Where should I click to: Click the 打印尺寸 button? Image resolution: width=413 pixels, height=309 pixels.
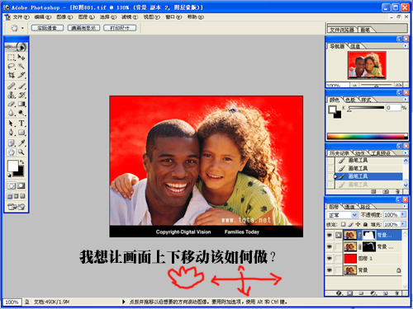point(120,28)
